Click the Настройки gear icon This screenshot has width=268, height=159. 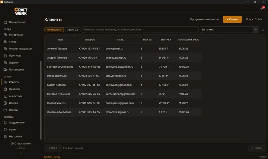(x=5, y=136)
